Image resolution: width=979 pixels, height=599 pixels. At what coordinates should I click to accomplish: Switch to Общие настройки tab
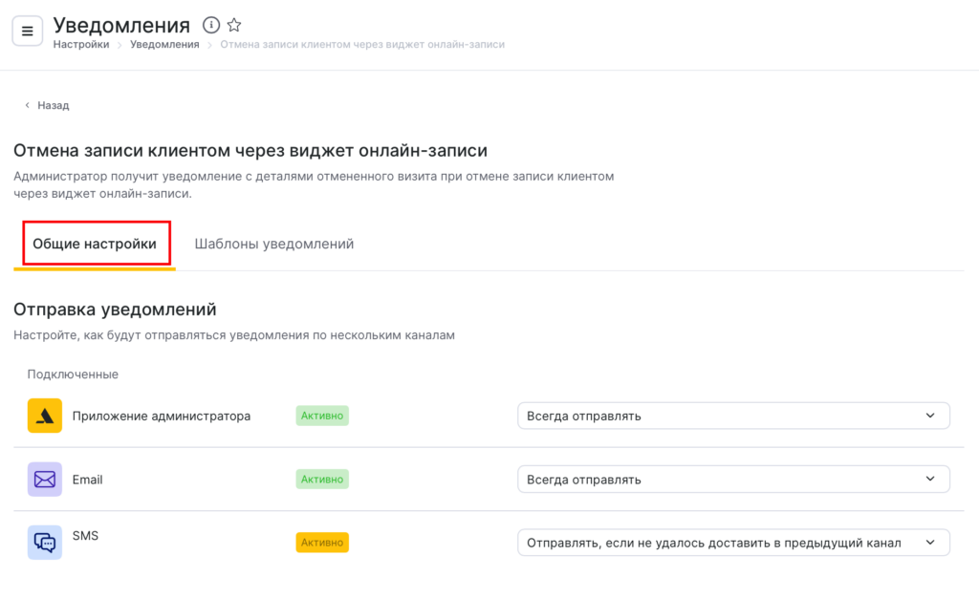(x=95, y=244)
